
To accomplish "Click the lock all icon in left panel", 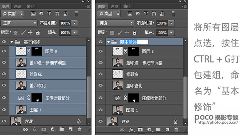I will tap(38, 32).
